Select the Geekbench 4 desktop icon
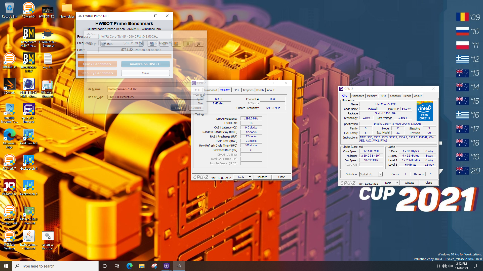Image resolution: width=483 pixels, height=271 pixels. 28,162
